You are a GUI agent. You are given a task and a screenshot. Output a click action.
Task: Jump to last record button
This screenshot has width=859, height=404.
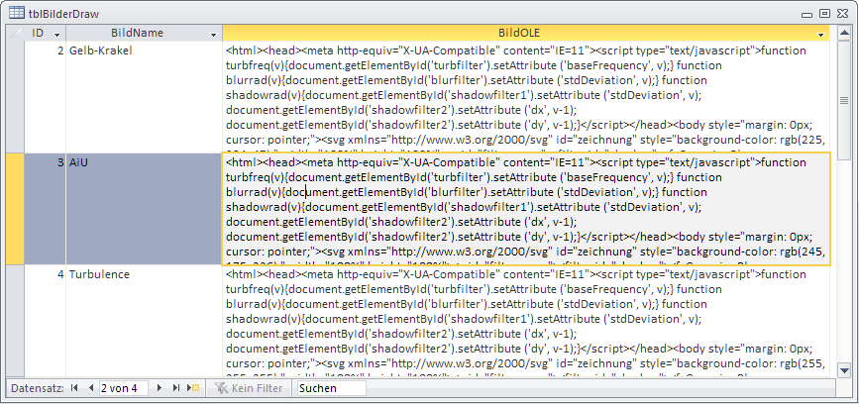(x=175, y=388)
